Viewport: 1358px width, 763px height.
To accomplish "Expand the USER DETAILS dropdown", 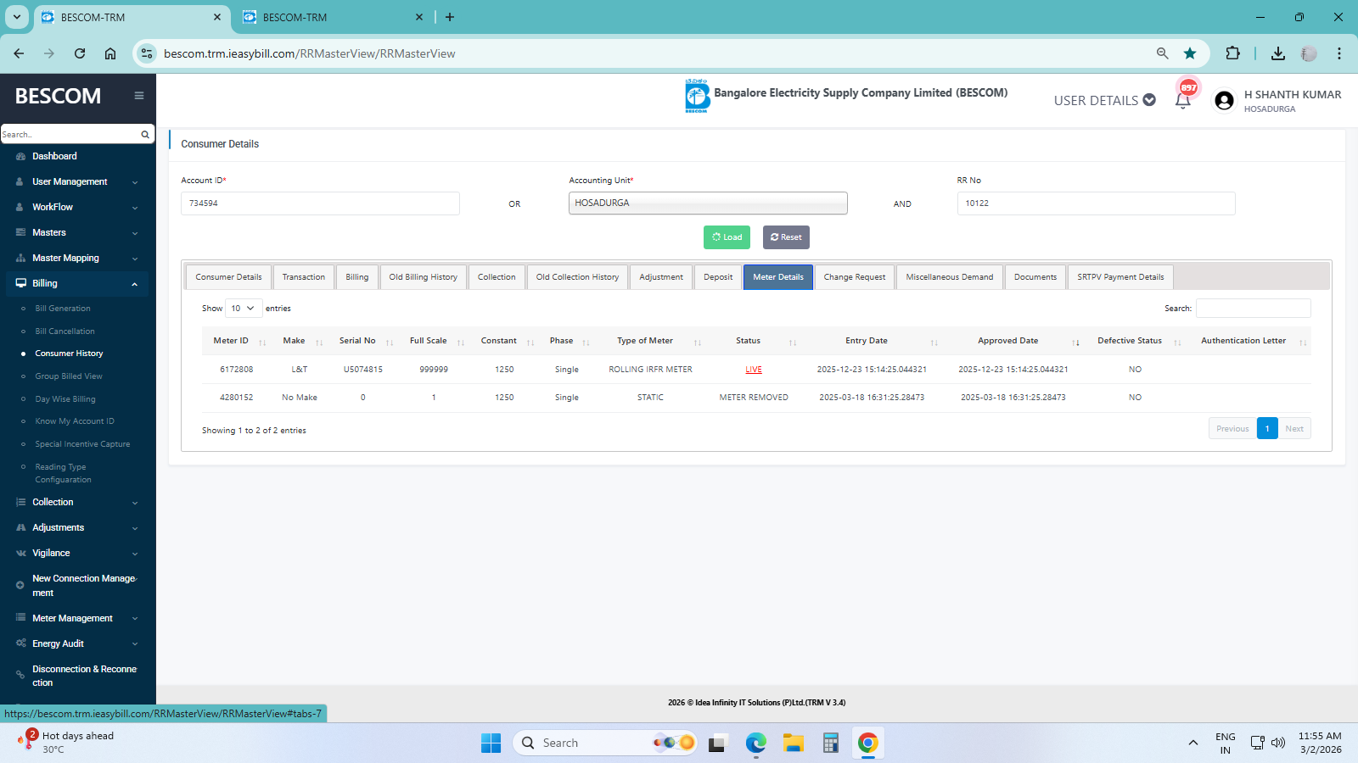I will tap(1104, 100).
